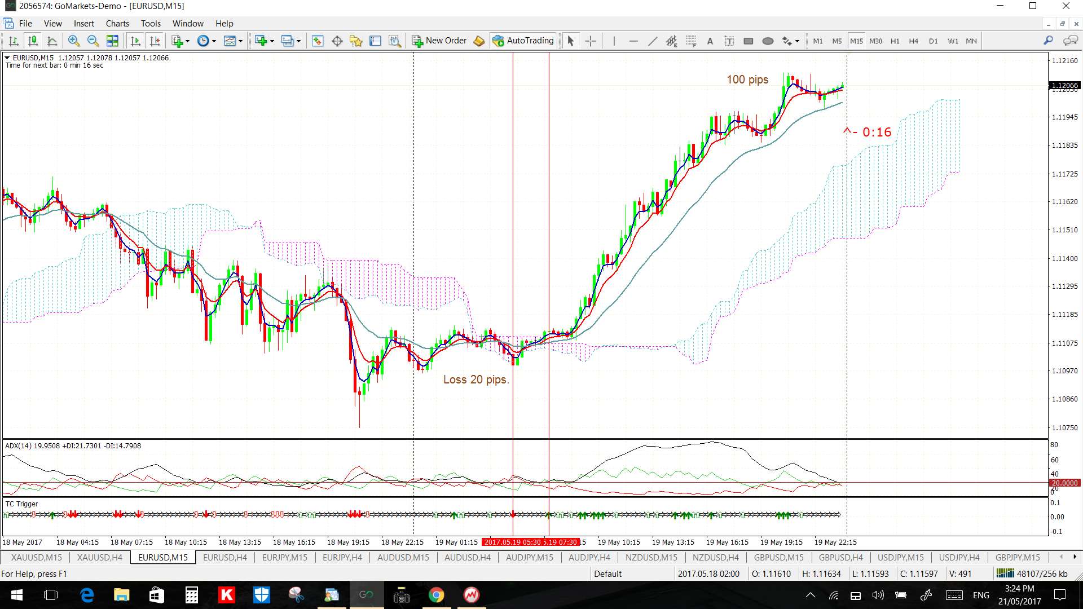Select the text (A) tool
1083x609 pixels.
pyautogui.click(x=710, y=41)
